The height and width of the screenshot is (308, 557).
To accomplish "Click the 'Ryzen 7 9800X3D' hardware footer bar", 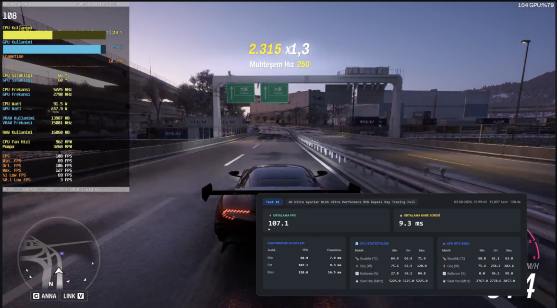I will pyautogui.click(x=66, y=190).
